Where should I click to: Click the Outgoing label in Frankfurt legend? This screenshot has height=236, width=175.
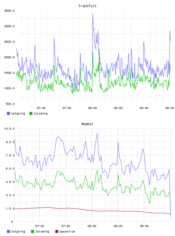[x=18, y=113]
